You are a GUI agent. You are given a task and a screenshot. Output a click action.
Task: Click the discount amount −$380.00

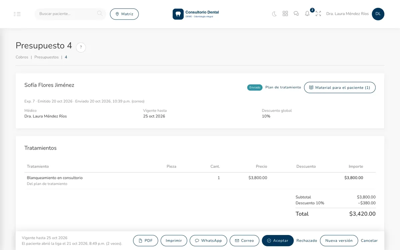(x=367, y=203)
